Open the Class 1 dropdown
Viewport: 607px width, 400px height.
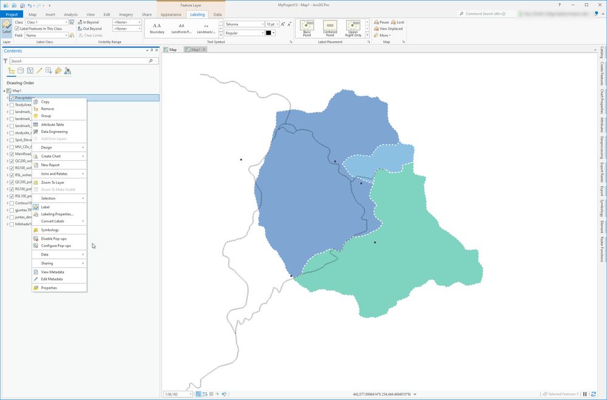pos(66,22)
